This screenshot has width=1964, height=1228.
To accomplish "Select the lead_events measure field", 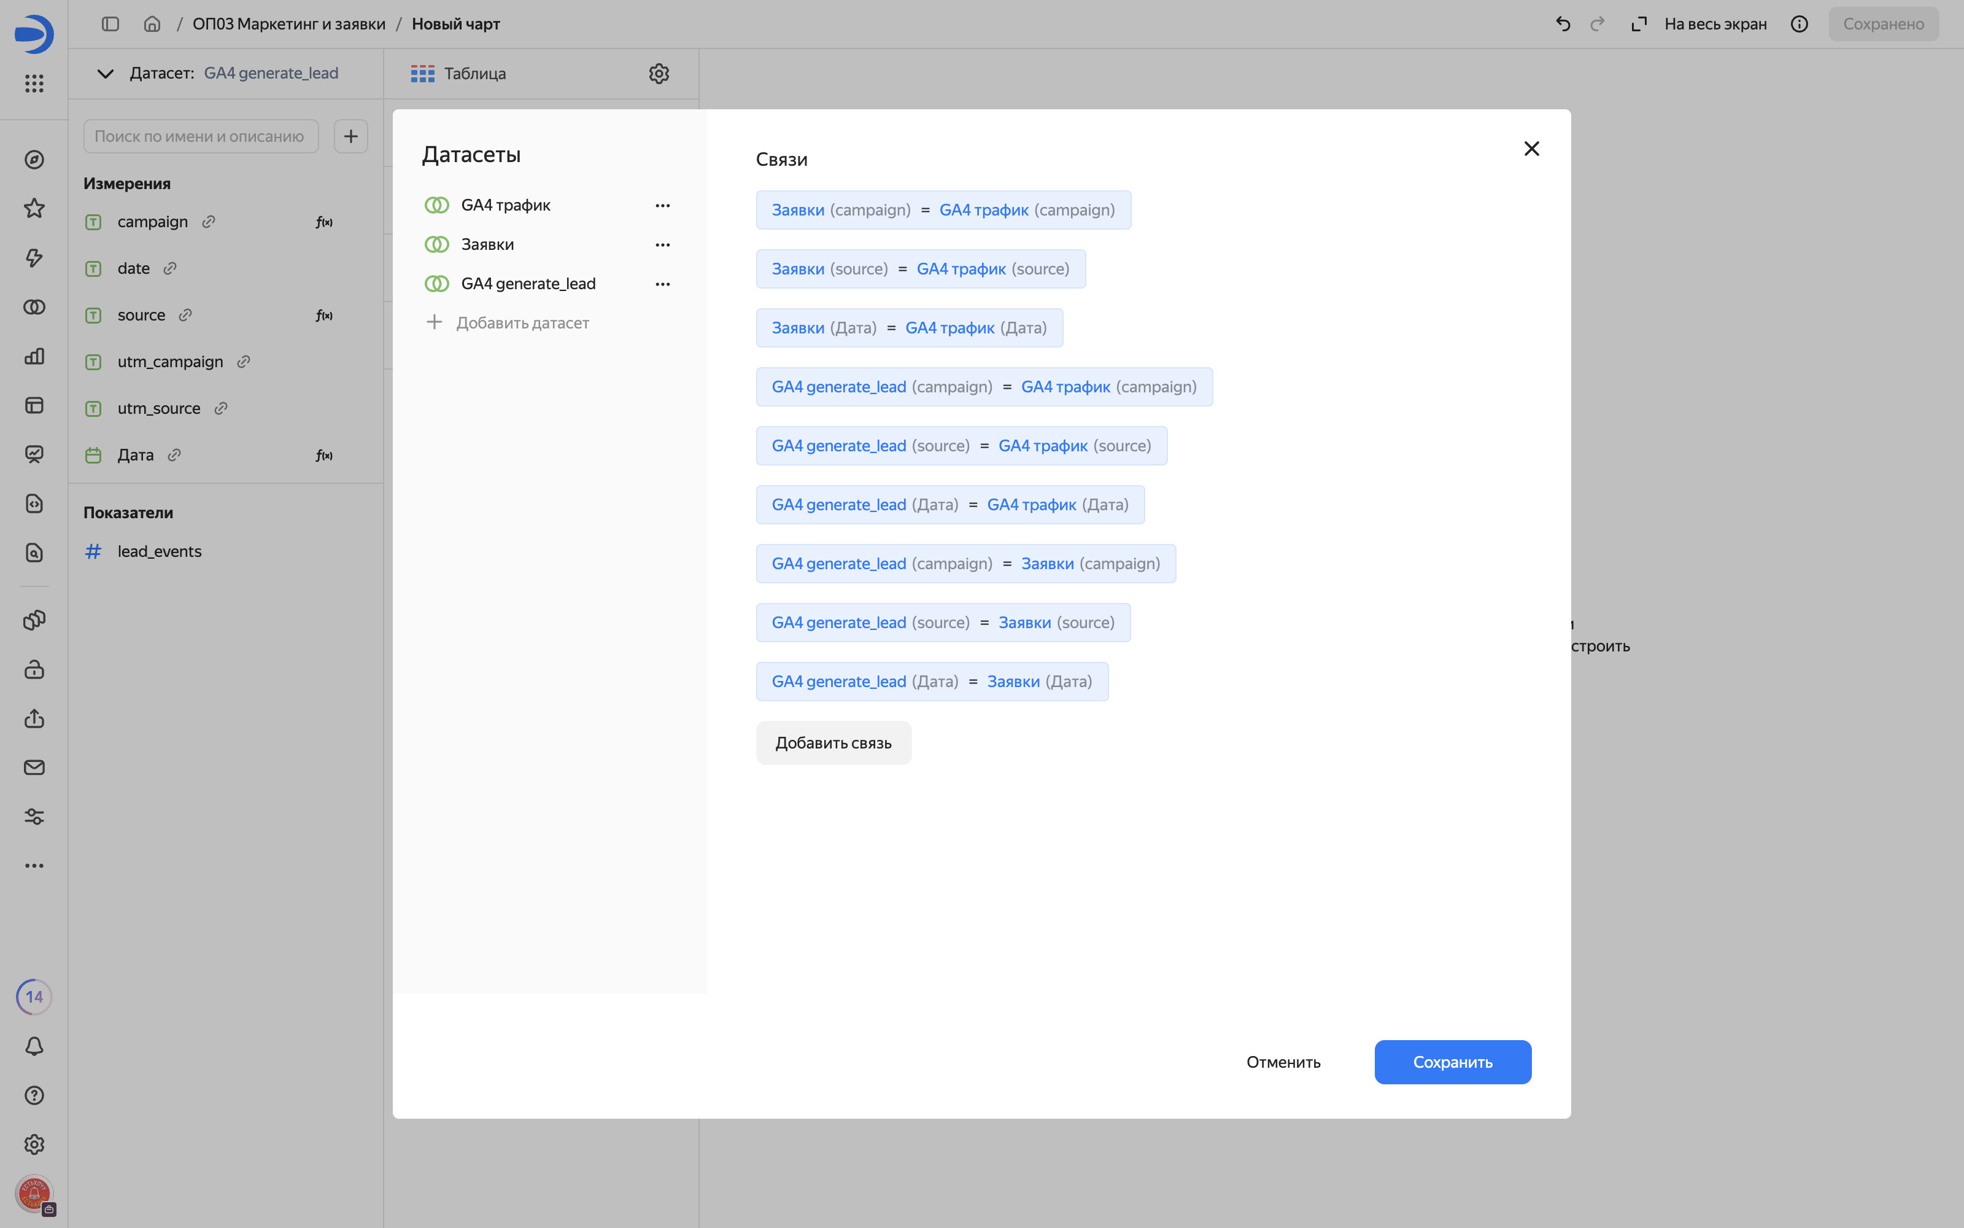I will pyautogui.click(x=159, y=551).
